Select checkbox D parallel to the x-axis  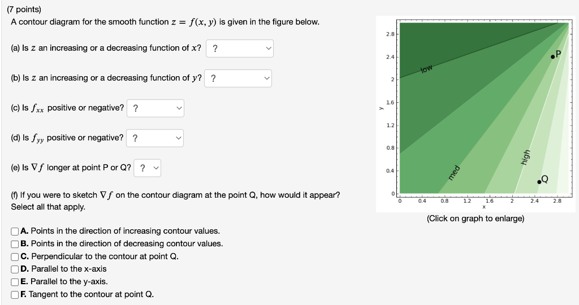15,269
